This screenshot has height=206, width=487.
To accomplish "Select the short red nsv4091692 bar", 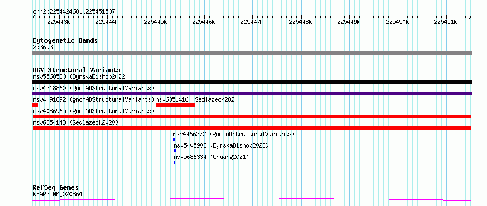I will coord(35,105).
